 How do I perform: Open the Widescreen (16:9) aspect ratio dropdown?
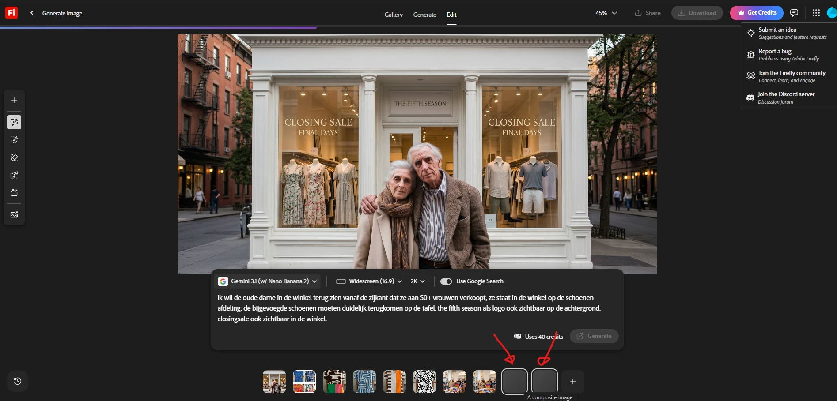369,281
